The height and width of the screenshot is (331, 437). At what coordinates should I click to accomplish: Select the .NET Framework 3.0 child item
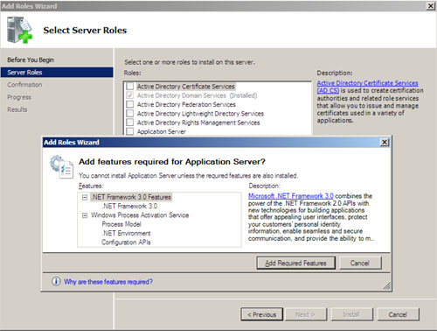(x=129, y=206)
